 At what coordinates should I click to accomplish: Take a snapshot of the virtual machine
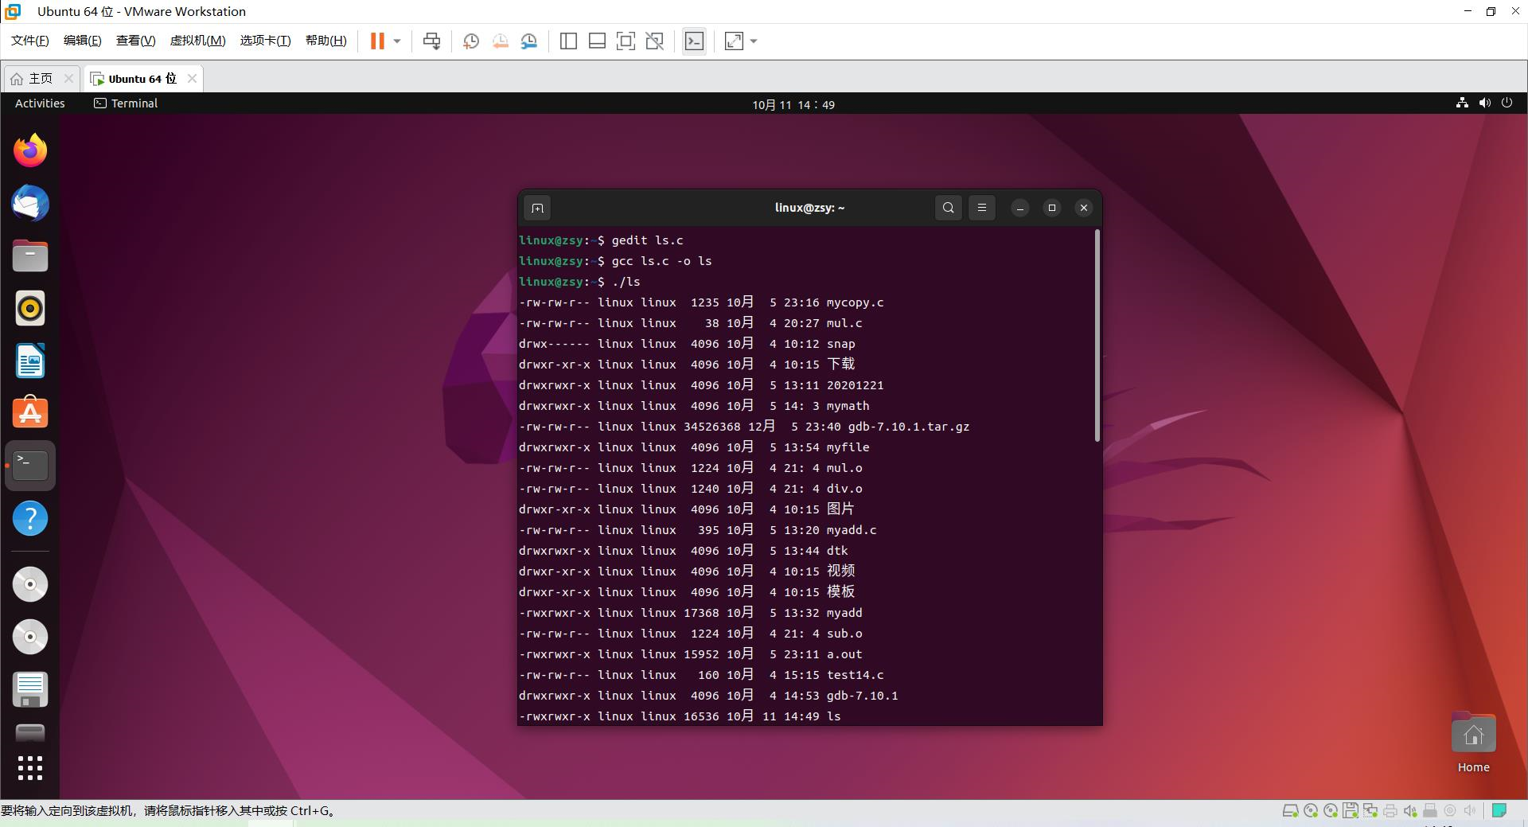tap(470, 41)
